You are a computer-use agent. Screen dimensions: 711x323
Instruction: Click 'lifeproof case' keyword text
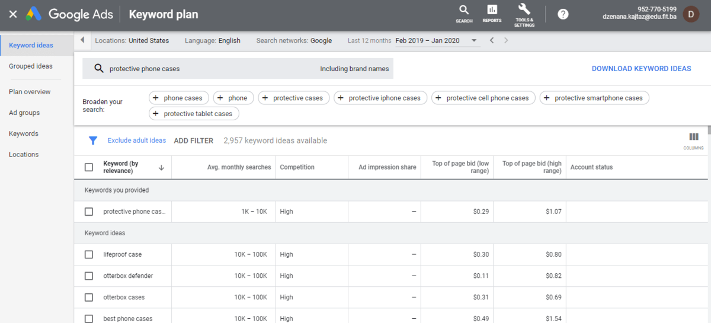pos(122,254)
